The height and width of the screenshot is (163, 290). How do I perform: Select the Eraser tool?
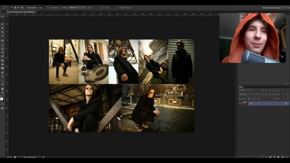2,56
